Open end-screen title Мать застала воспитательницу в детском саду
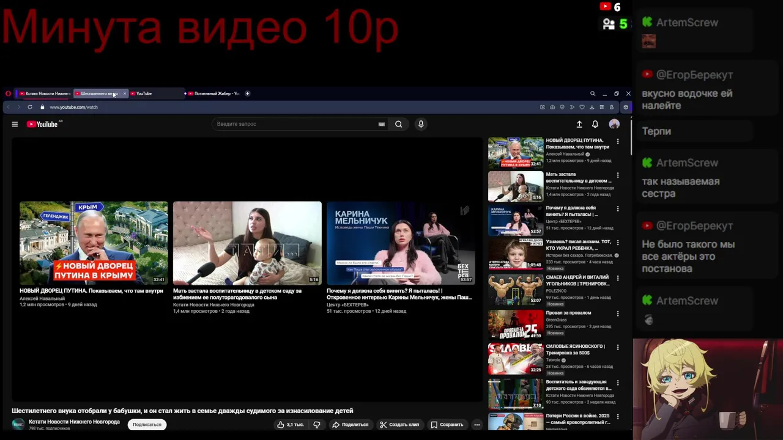Screen dimensions: 783x440 pos(237,294)
